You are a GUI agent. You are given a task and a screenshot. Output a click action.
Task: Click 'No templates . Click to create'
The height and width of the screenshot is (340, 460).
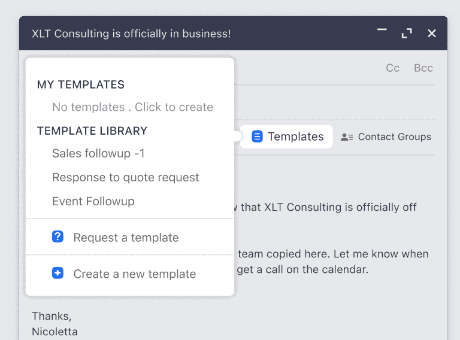coord(132,107)
